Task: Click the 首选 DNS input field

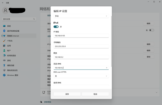Action: [x=81, y=68]
